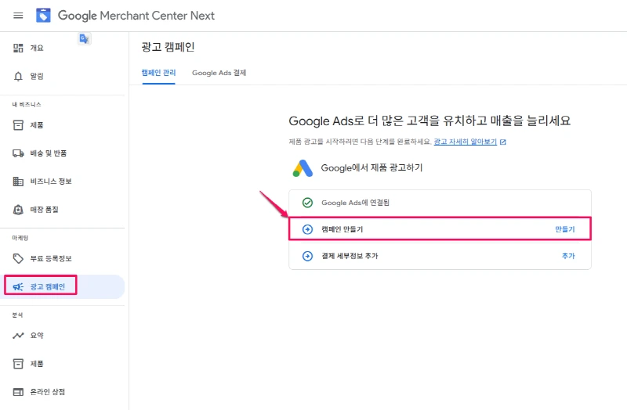Open the hamburger main menu

pyautogui.click(x=18, y=16)
